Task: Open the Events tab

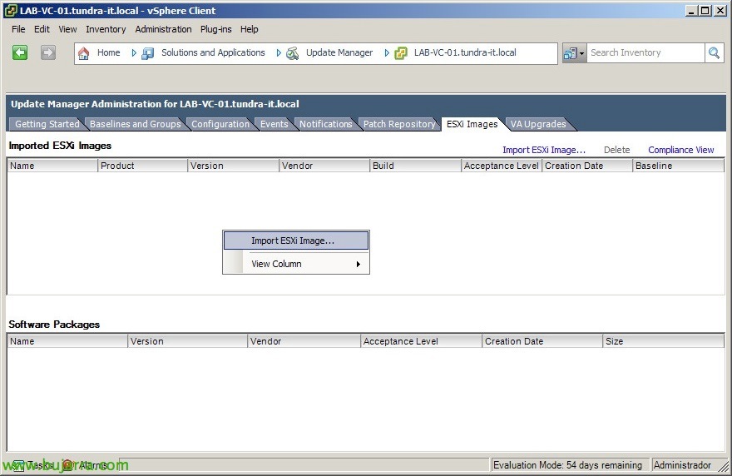Action: pos(274,124)
